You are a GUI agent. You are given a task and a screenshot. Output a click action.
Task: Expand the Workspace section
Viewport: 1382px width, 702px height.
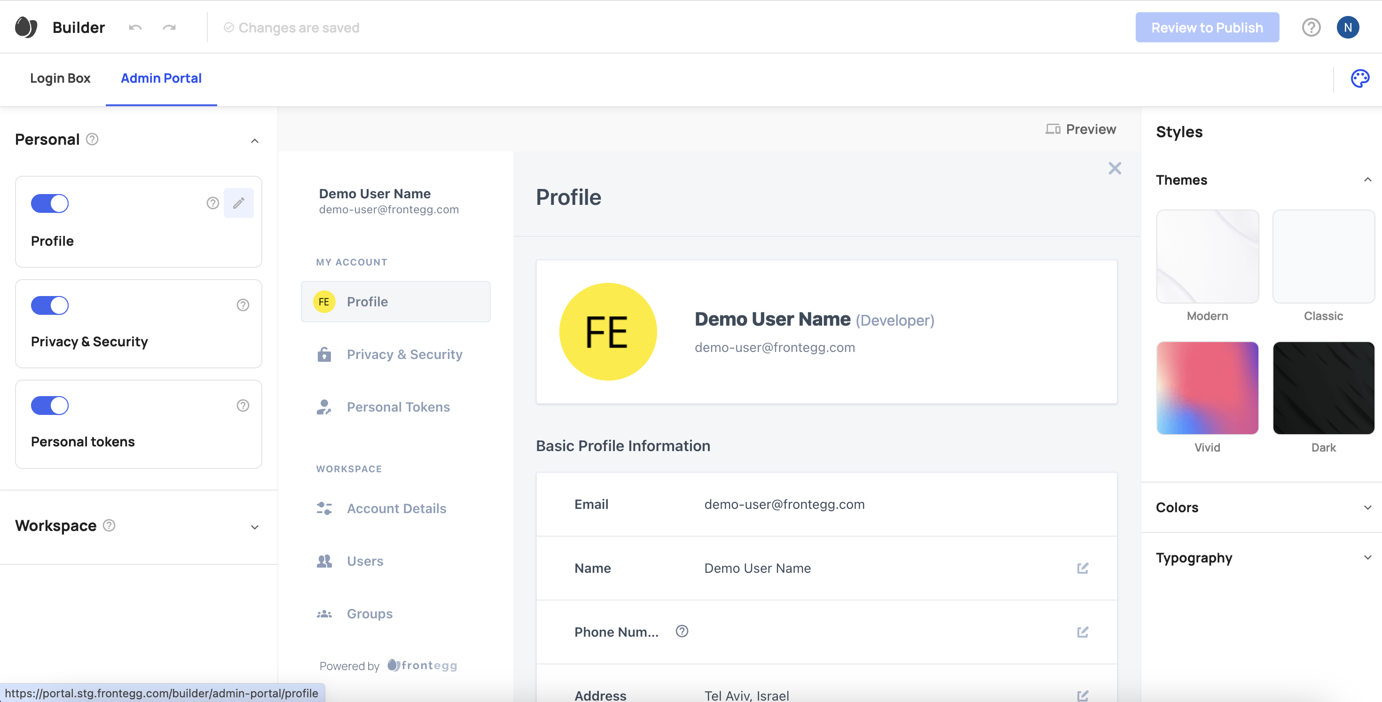coord(254,527)
